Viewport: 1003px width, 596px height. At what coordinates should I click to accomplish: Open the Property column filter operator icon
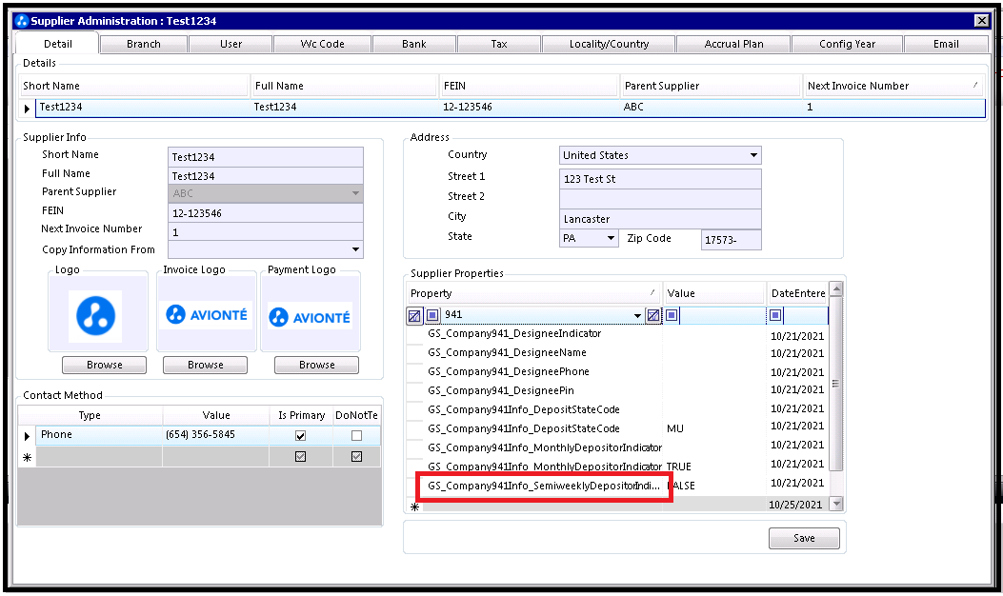(x=433, y=314)
